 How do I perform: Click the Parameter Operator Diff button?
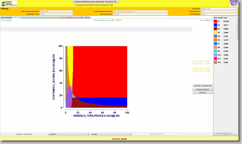203,86
